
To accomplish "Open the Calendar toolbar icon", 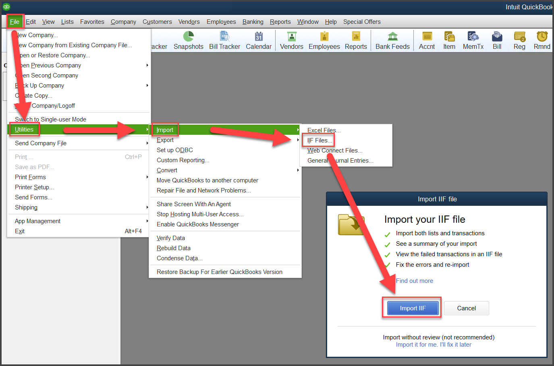I will [259, 41].
